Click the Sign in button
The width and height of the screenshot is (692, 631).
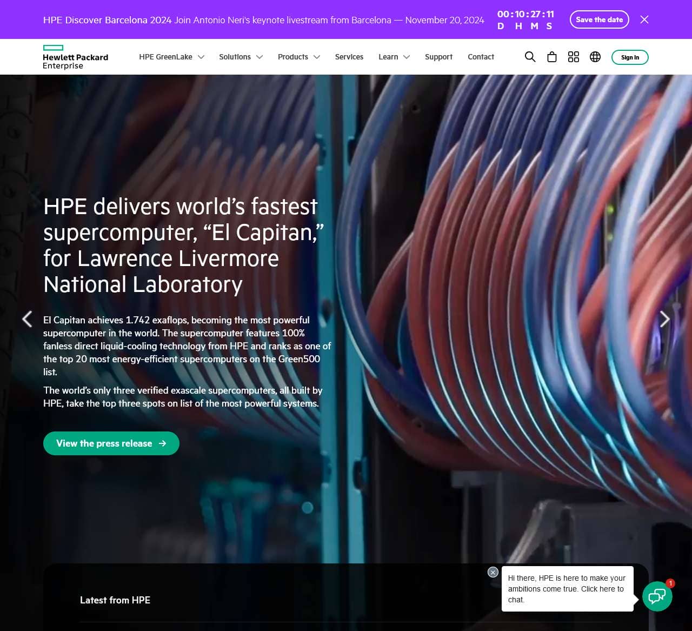(630, 57)
